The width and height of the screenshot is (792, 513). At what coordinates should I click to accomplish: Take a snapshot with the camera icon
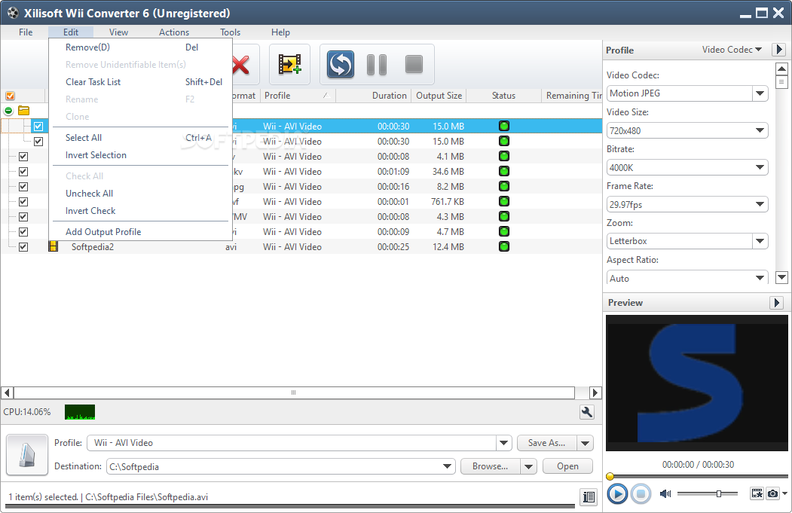772,493
